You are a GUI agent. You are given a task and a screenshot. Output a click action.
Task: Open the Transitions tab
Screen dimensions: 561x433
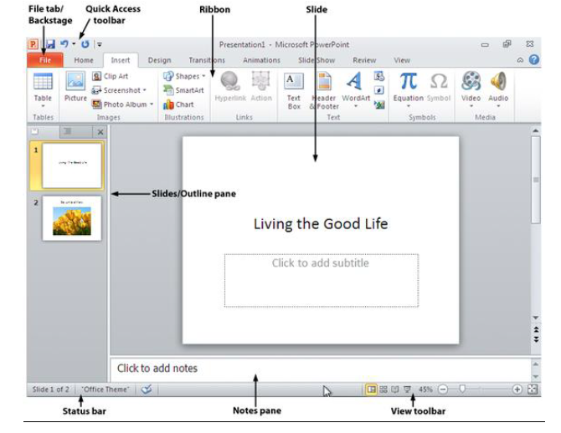[x=207, y=60]
